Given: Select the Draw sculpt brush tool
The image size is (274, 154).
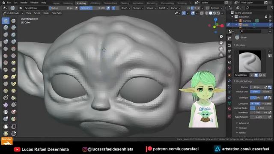Looking at the screenshot, I should pos(6,21).
